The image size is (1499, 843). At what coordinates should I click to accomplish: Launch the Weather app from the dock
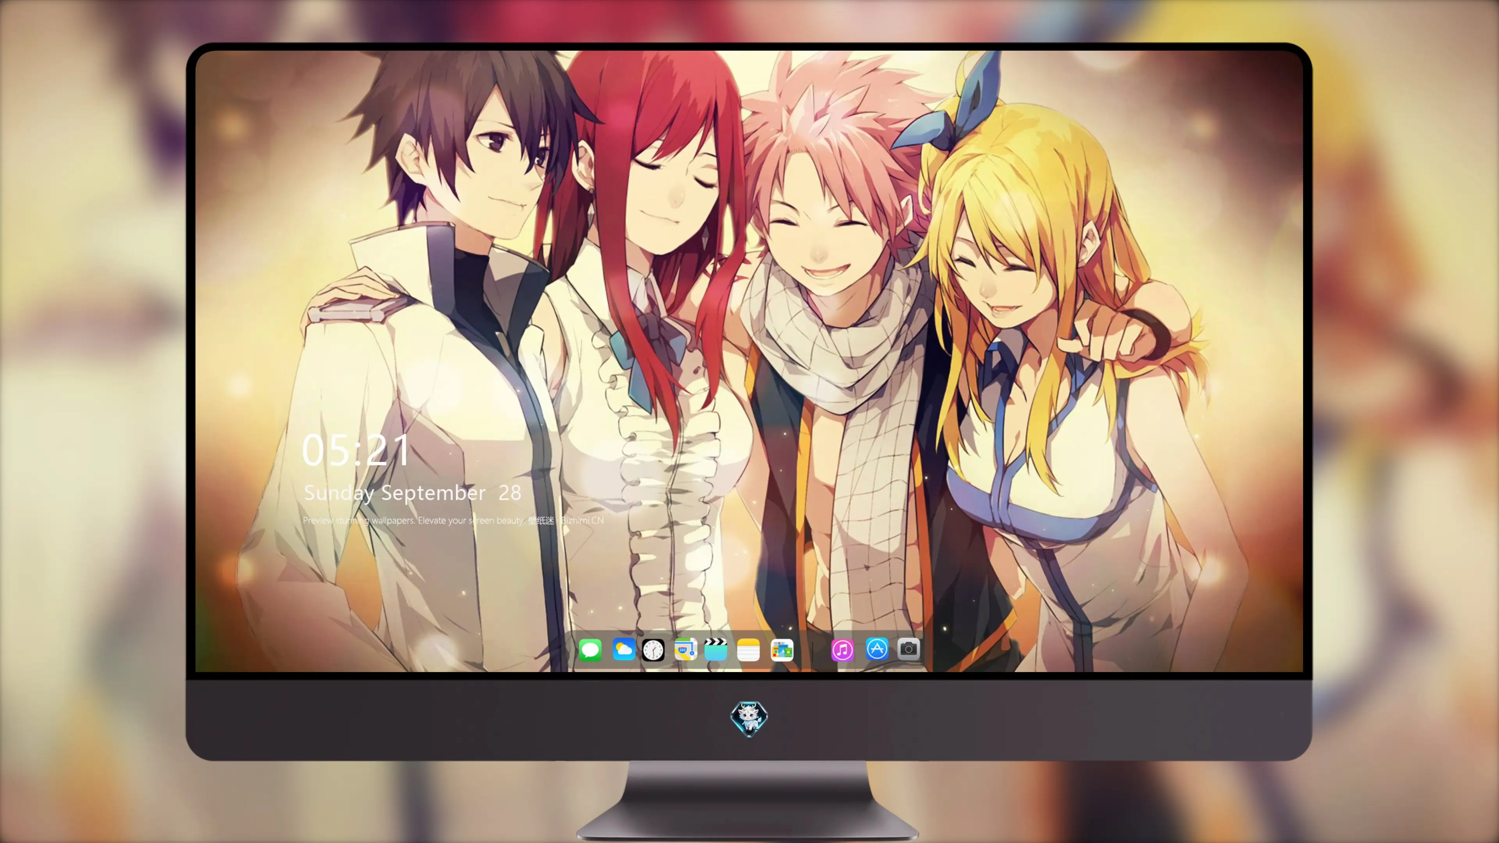[623, 649]
